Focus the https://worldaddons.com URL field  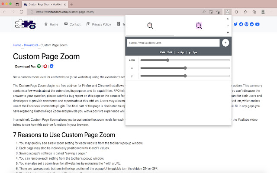click(173, 43)
